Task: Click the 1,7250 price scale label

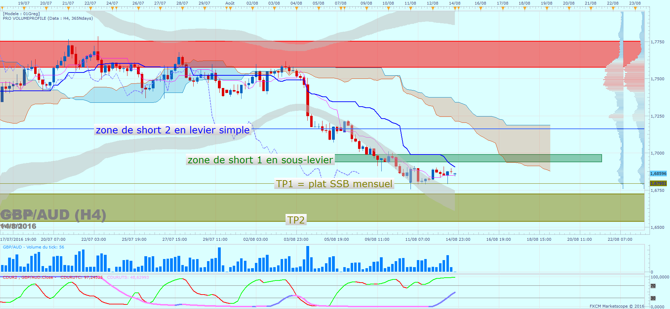Action: coord(657,116)
